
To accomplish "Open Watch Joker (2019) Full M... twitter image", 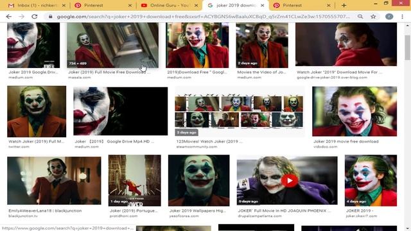I will click(37, 111).
